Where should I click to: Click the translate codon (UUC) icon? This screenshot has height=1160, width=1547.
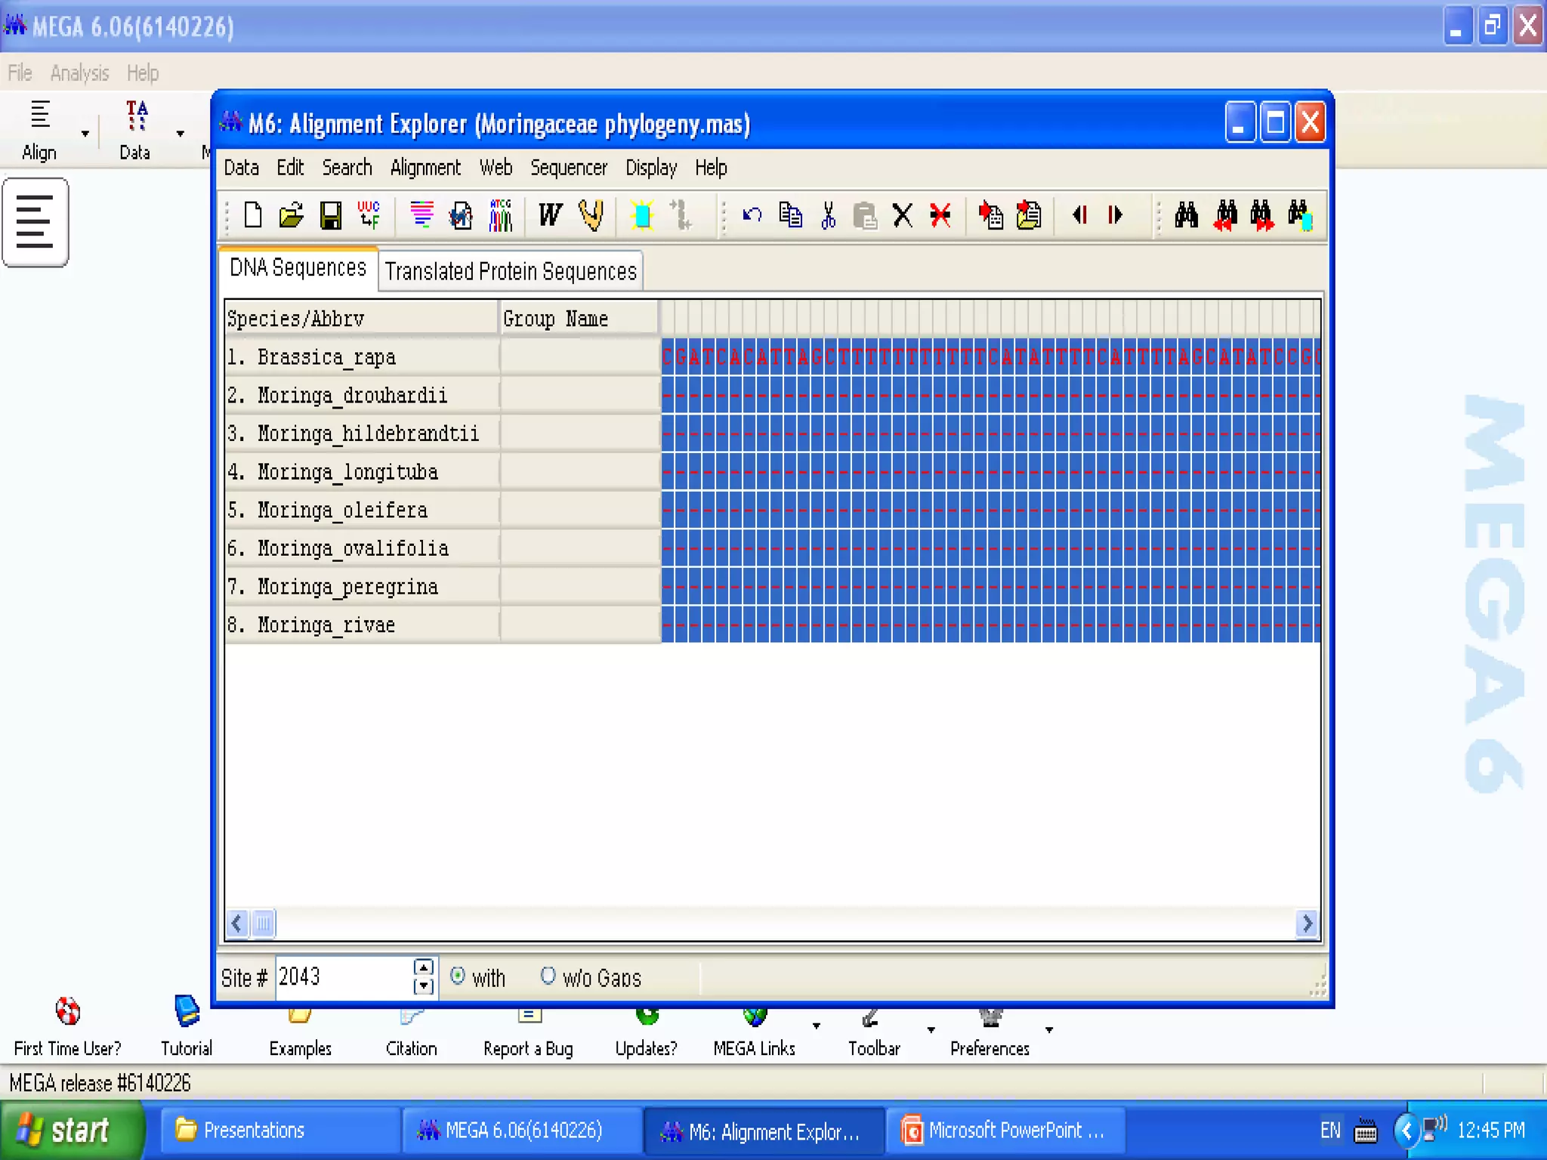tap(369, 215)
